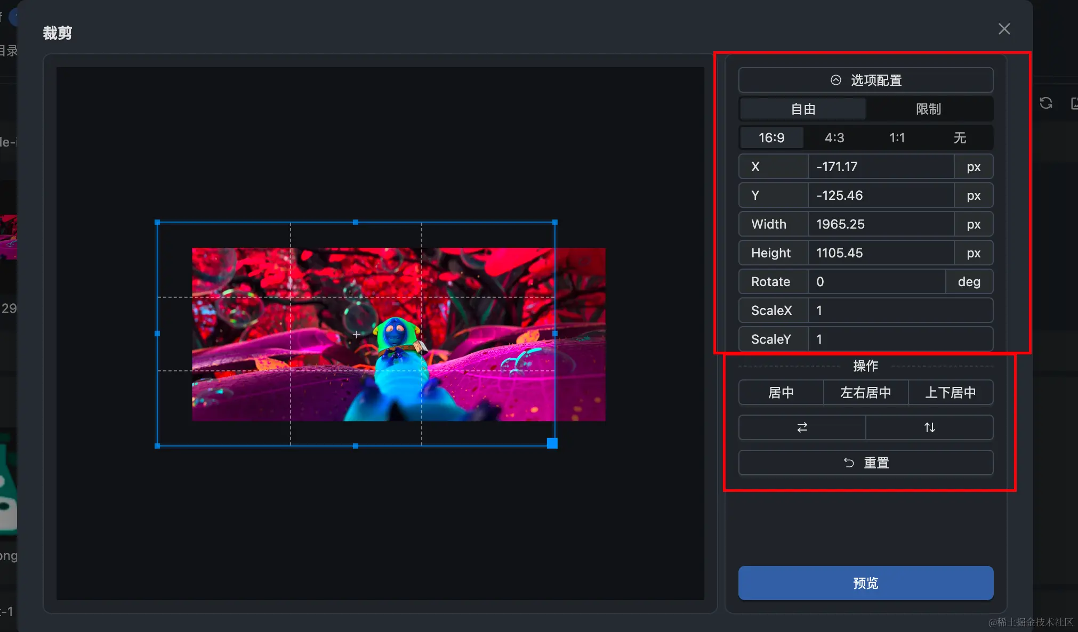Screen dimensions: 1078x632
Task: Select the 自由 (free) crop mode
Action: [x=803, y=109]
